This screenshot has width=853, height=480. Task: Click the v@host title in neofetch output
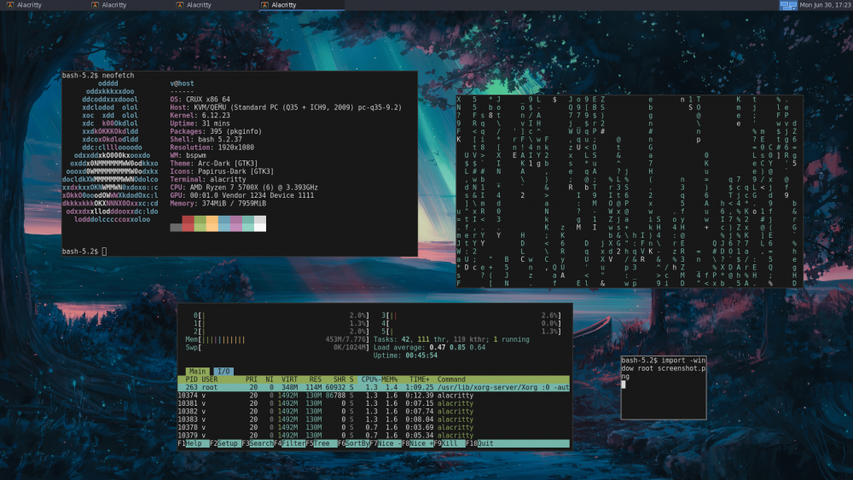pos(182,84)
